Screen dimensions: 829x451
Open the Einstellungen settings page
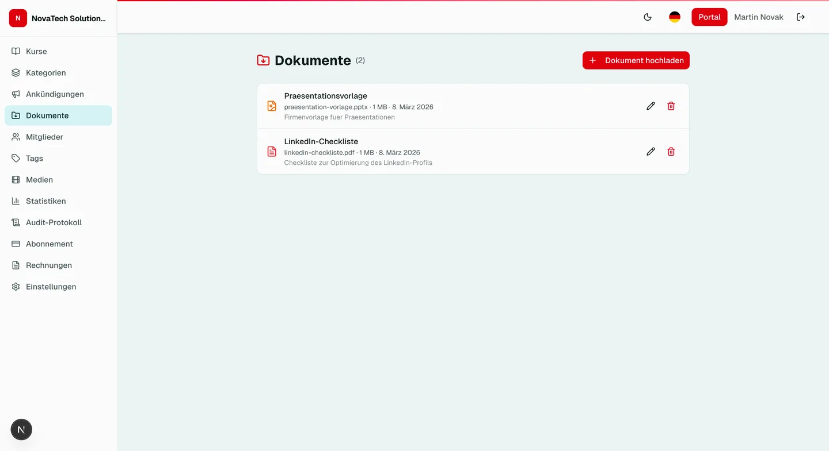click(51, 286)
